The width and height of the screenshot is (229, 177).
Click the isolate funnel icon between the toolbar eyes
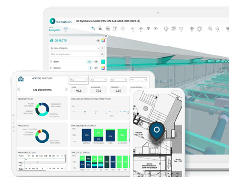(148, 29)
